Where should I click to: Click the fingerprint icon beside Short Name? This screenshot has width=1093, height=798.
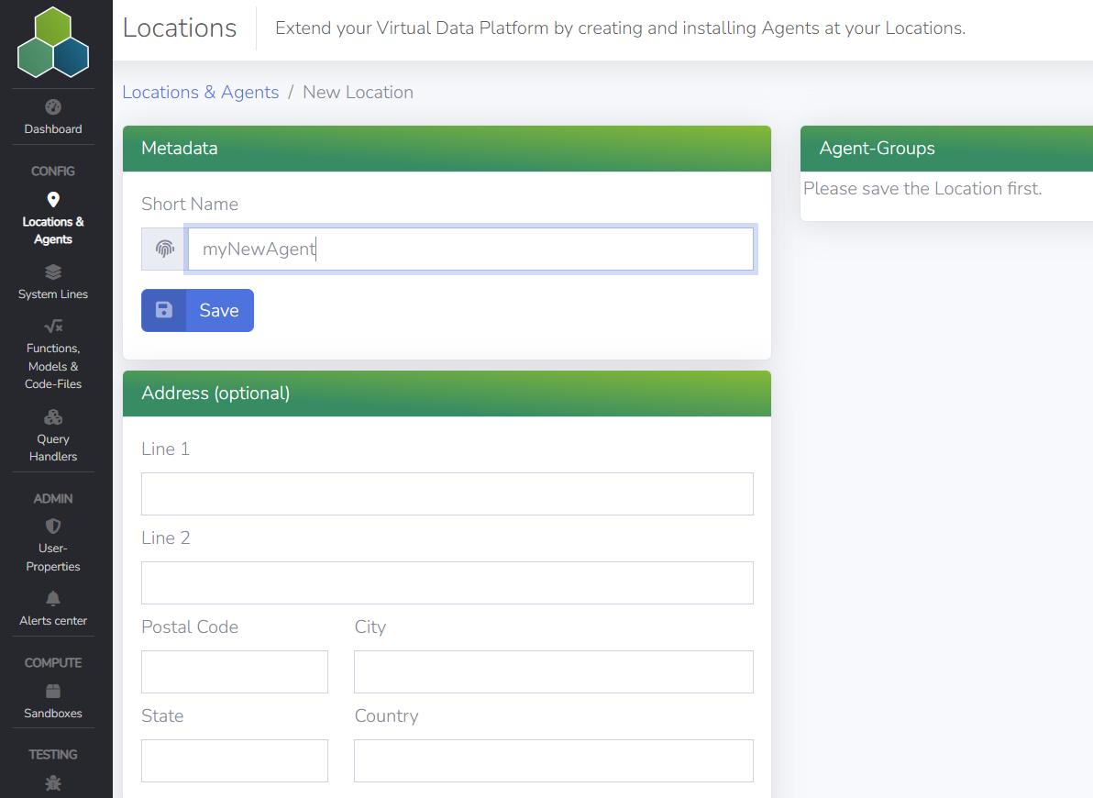pos(165,249)
